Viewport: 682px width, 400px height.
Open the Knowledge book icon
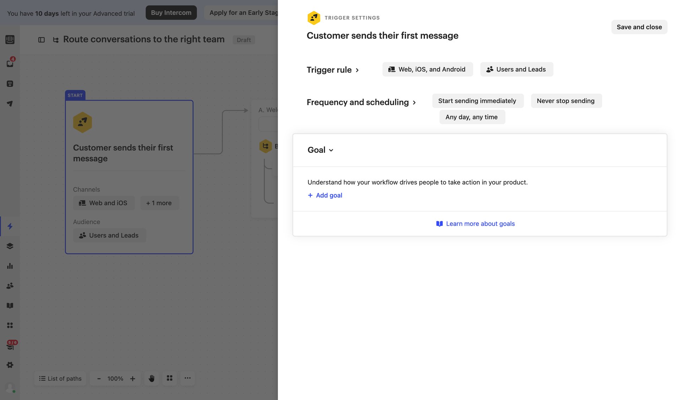point(10,305)
